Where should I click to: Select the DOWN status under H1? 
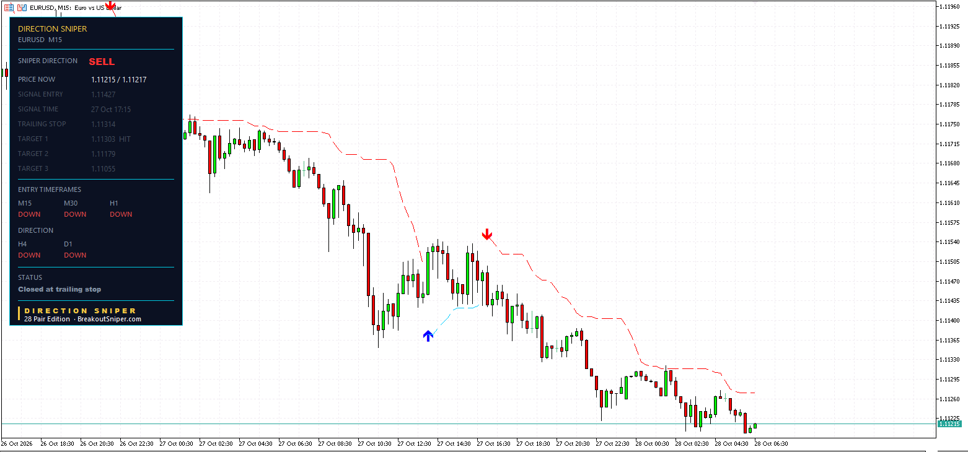(121, 214)
